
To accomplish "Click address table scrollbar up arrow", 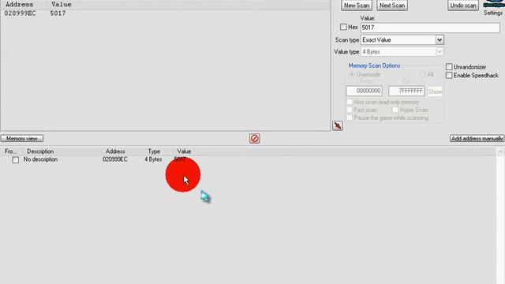I will point(500,151).
